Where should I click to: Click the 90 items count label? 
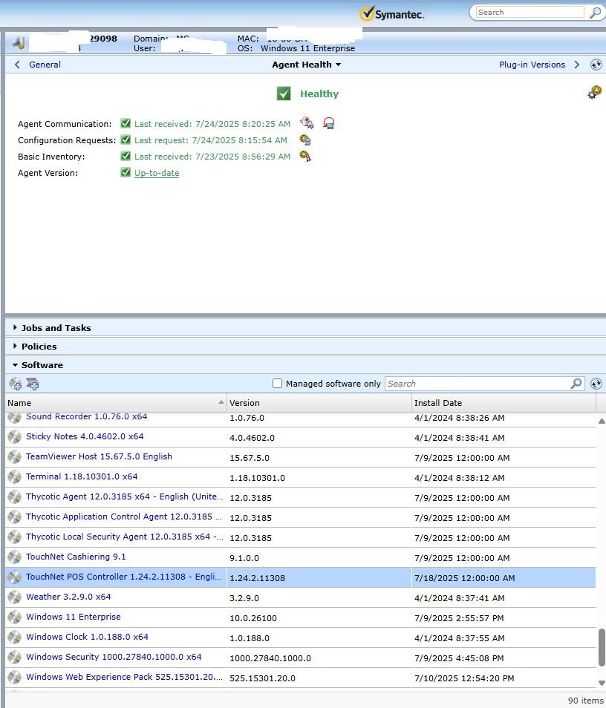coord(585,701)
